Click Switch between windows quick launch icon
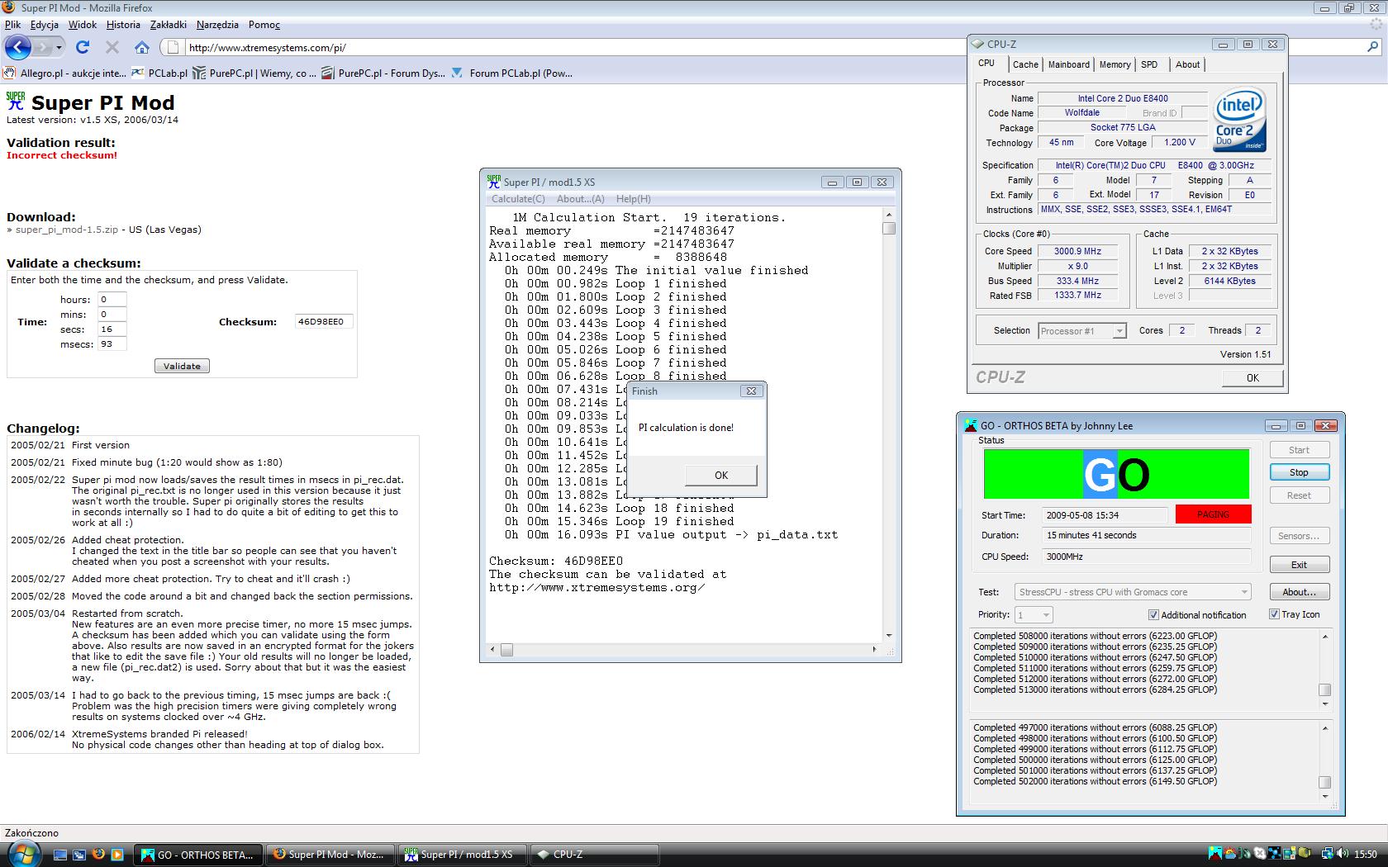Screen dimensions: 1388x867 [79, 855]
